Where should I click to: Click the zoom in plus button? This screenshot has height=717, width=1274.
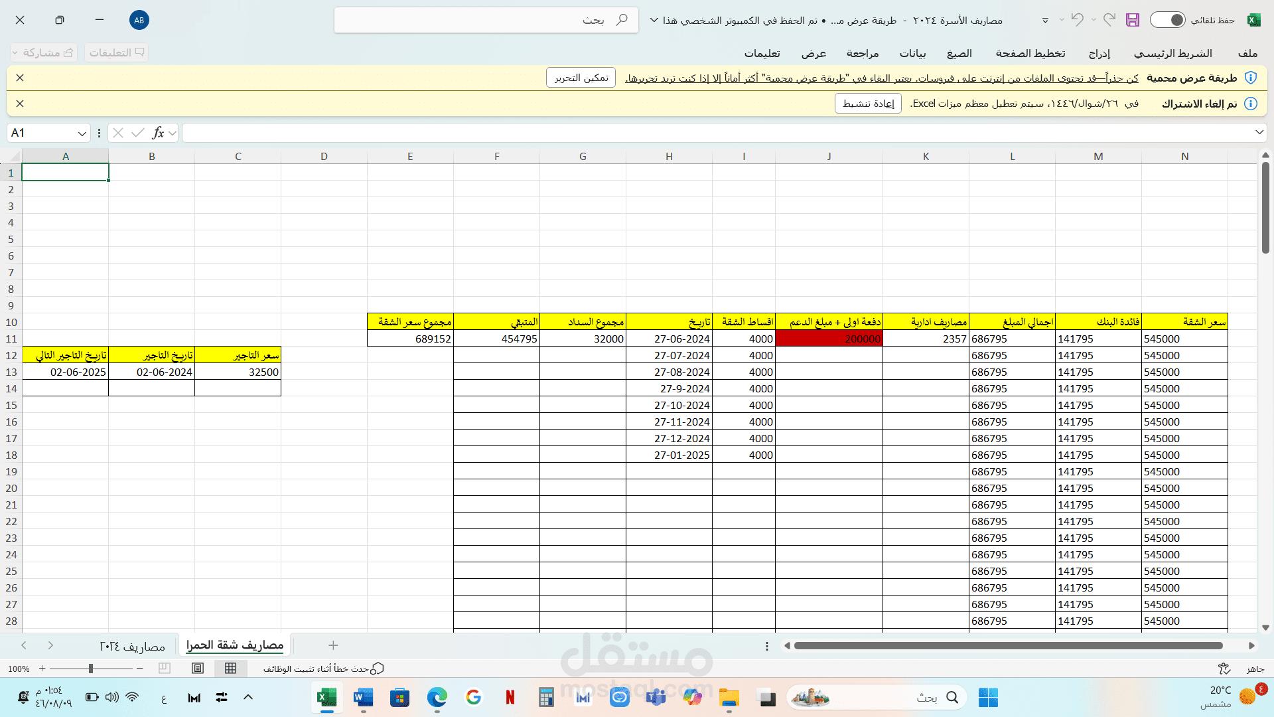[42, 669]
